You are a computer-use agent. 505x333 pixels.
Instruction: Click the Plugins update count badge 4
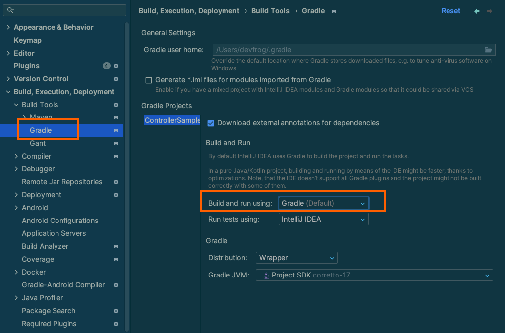pyautogui.click(x=106, y=66)
